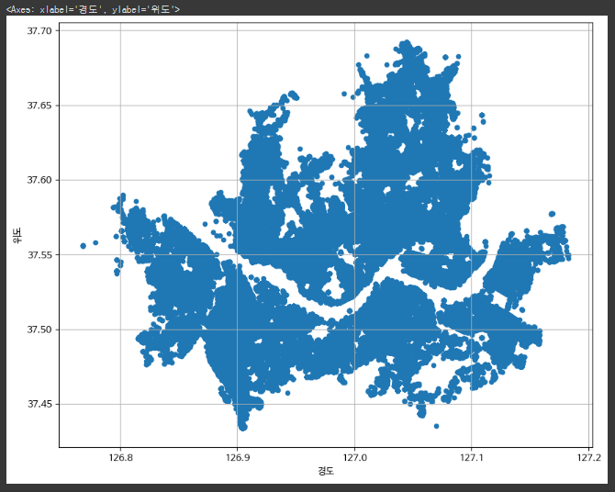Click the leftmost isolated scatter point
Image resolution: width=615 pixels, height=492 pixels.
[84, 246]
